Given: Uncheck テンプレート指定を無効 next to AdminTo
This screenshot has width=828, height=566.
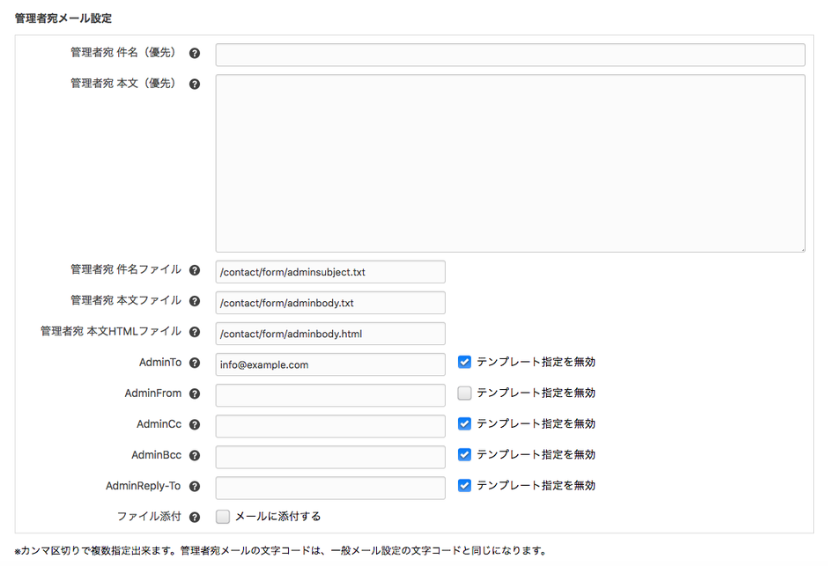Looking at the screenshot, I should 464,362.
